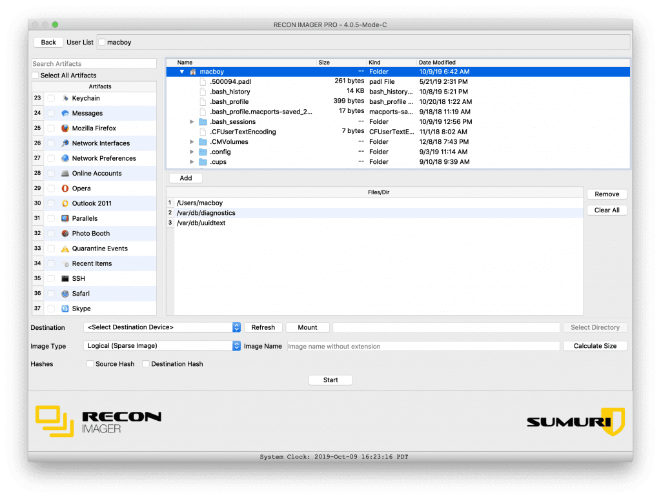Click the .CFUserTextEncoding file icon
661x499 pixels.
tap(203, 132)
